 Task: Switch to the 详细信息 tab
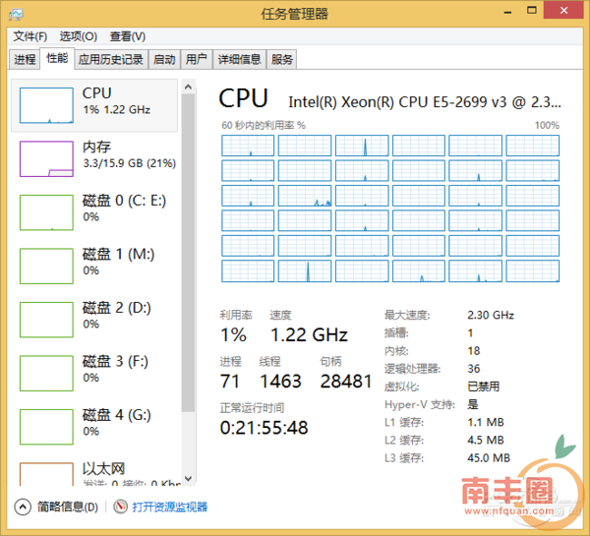pos(239,59)
